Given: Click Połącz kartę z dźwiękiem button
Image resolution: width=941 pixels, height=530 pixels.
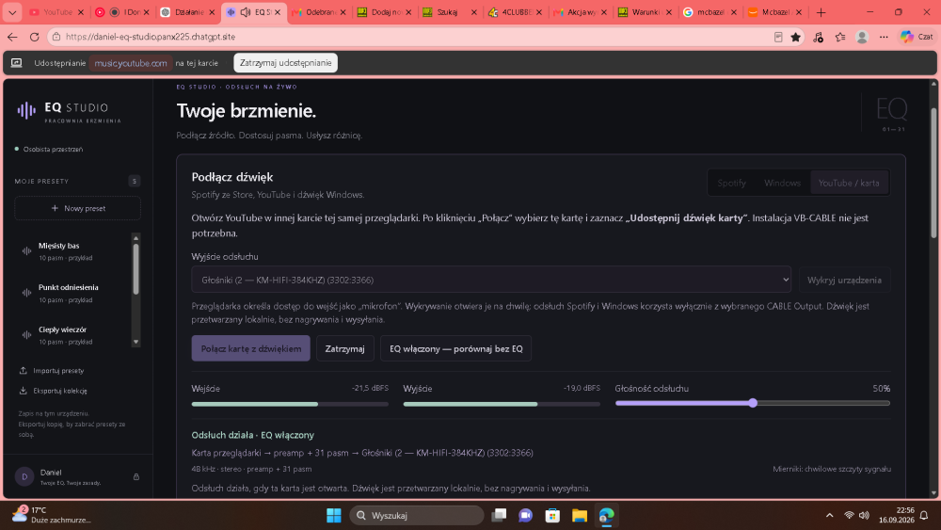Looking at the screenshot, I should click(x=251, y=348).
